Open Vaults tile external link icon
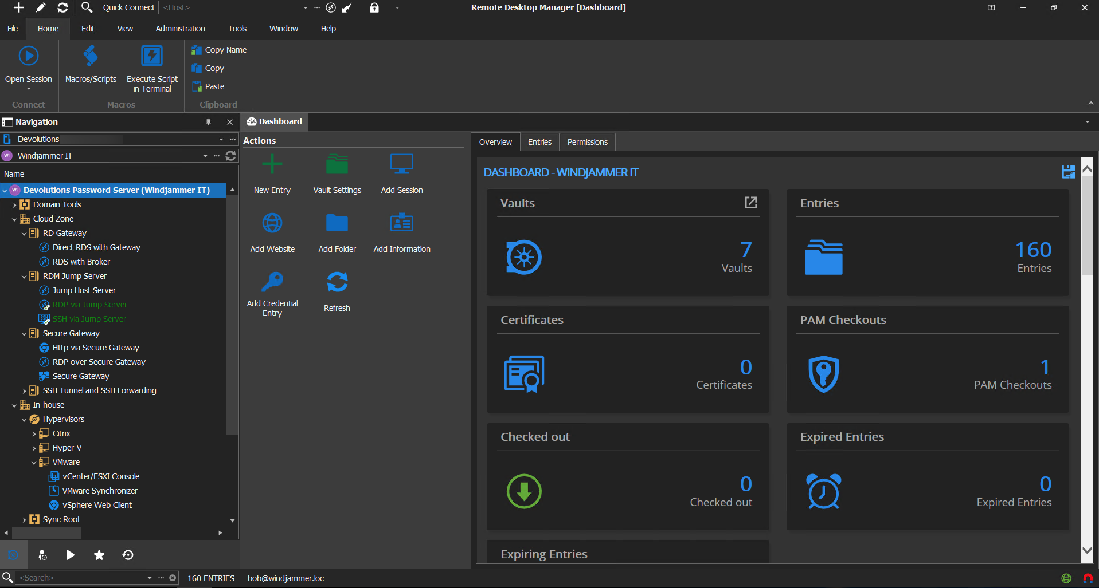 pos(750,203)
